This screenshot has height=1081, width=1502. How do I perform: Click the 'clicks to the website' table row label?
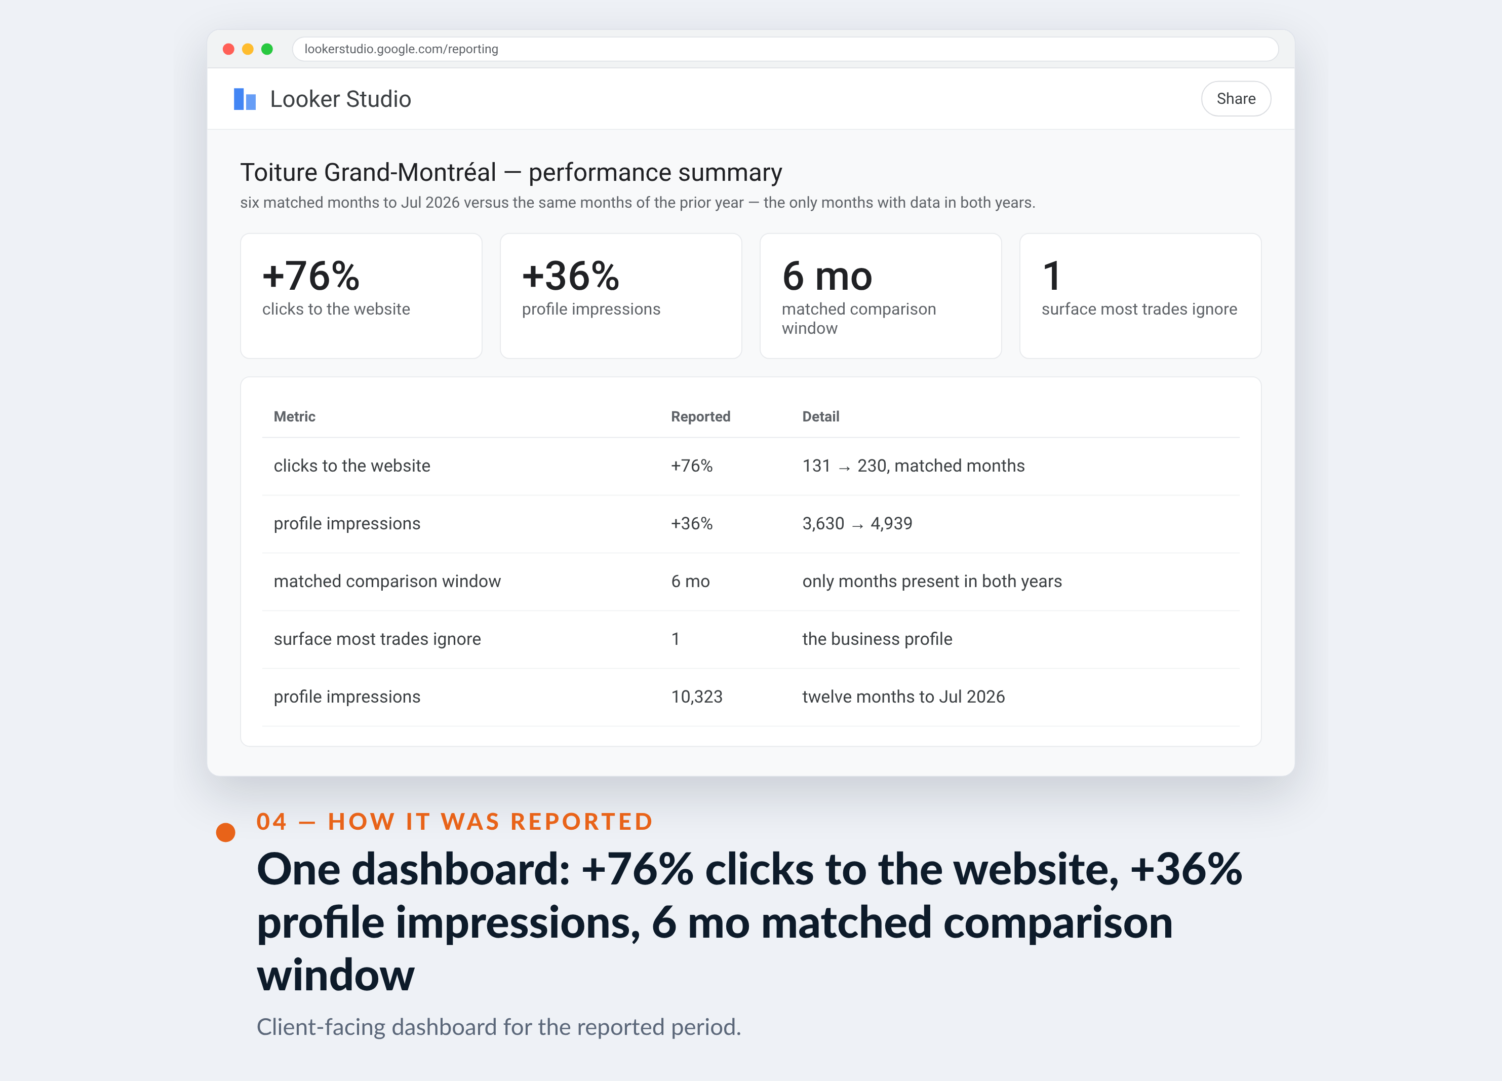click(351, 466)
